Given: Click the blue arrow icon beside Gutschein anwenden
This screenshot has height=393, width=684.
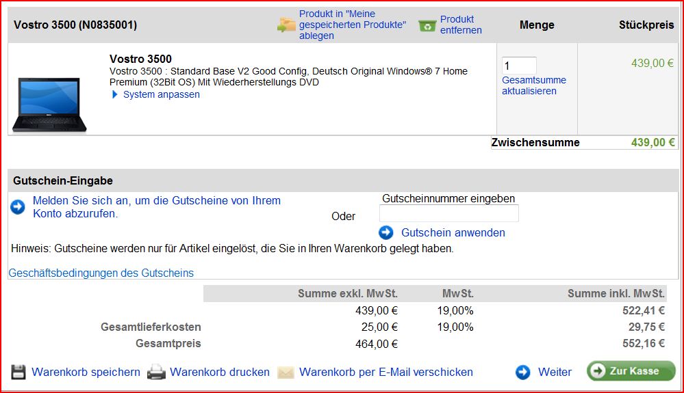Looking at the screenshot, I should pyautogui.click(x=386, y=233).
